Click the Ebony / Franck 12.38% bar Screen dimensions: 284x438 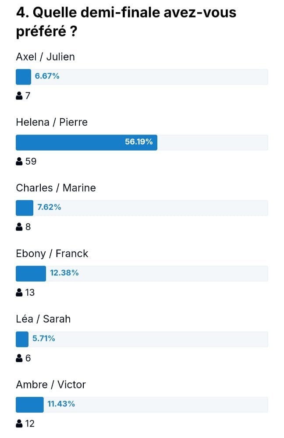pyautogui.click(x=142, y=273)
